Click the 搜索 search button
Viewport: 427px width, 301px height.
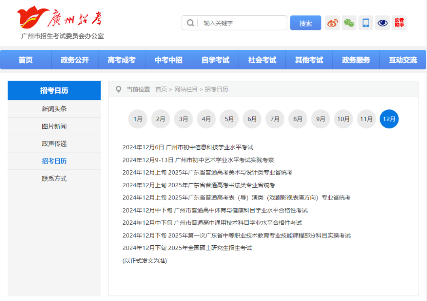point(306,23)
